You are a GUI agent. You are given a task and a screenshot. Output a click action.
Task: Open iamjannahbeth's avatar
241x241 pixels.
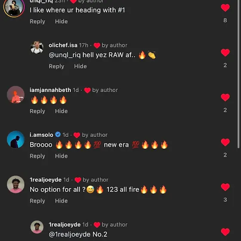coord(15,95)
